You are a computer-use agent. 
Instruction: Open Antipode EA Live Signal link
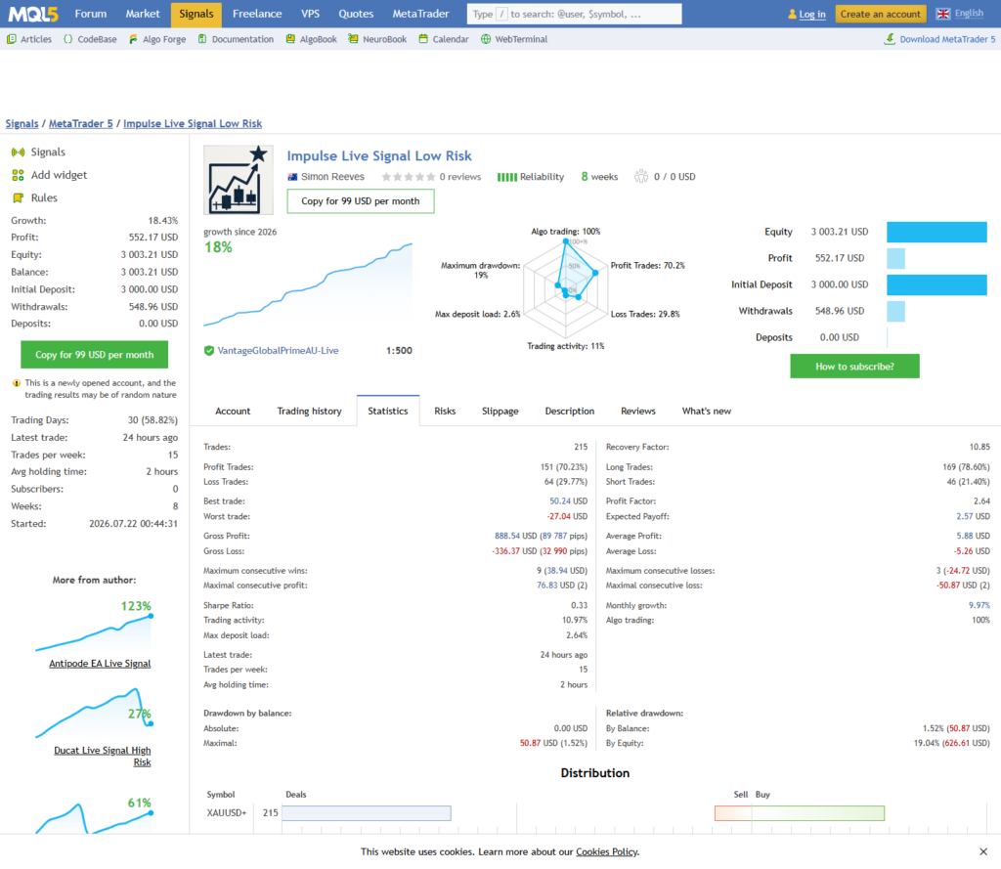point(100,664)
